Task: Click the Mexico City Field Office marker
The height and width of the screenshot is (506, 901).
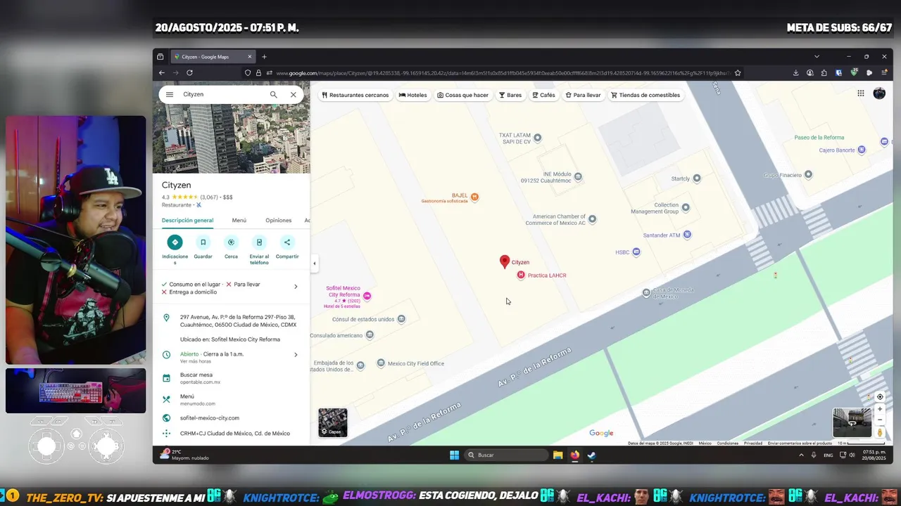Action: [x=381, y=363]
